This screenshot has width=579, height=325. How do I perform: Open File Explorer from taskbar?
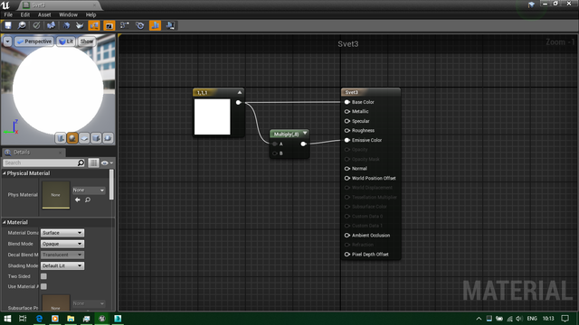pos(71,319)
